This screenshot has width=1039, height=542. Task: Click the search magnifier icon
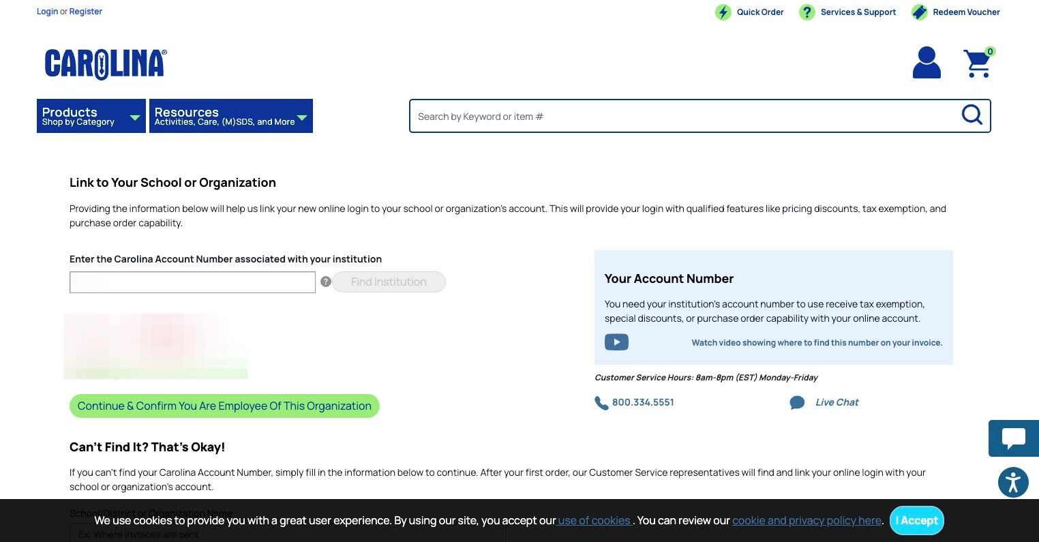[x=972, y=115]
